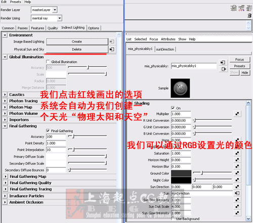Click the Night Color swatch
The width and height of the screenshot is (253, 223).
pos(181,180)
